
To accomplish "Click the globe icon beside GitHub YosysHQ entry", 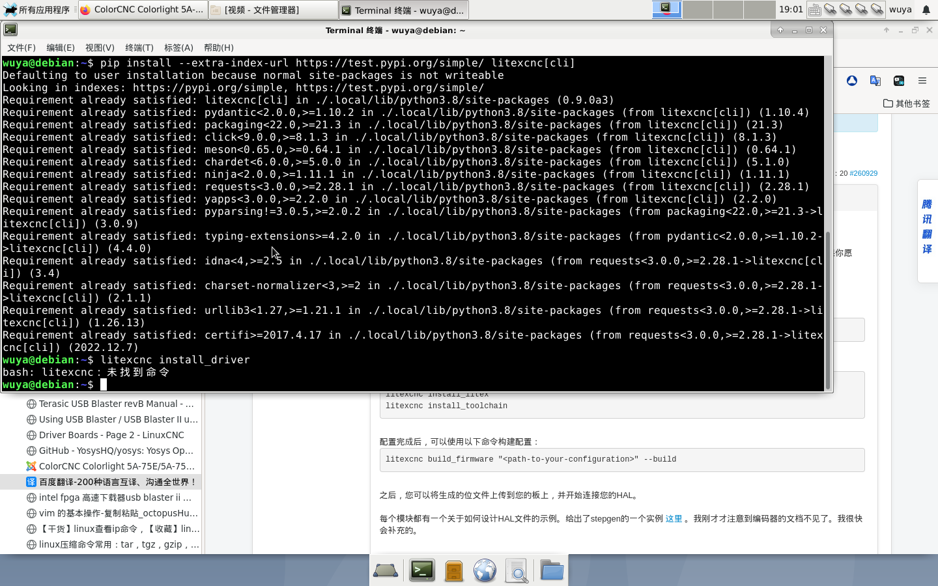I will [x=31, y=451].
